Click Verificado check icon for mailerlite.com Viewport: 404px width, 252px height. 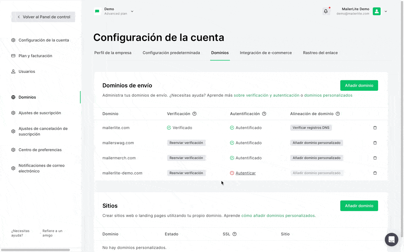point(169,128)
